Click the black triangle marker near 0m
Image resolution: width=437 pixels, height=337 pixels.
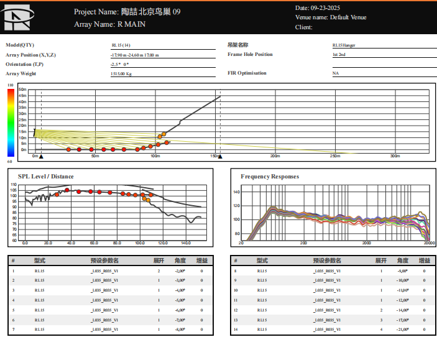click(x=41, y=156)
